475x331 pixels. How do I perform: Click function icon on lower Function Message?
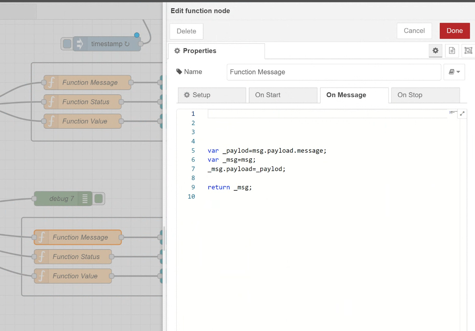tap(42, 237)
